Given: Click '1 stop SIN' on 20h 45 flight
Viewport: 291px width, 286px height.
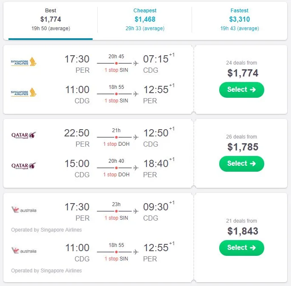Looking at the screenshot, I should tap(116, 70).
